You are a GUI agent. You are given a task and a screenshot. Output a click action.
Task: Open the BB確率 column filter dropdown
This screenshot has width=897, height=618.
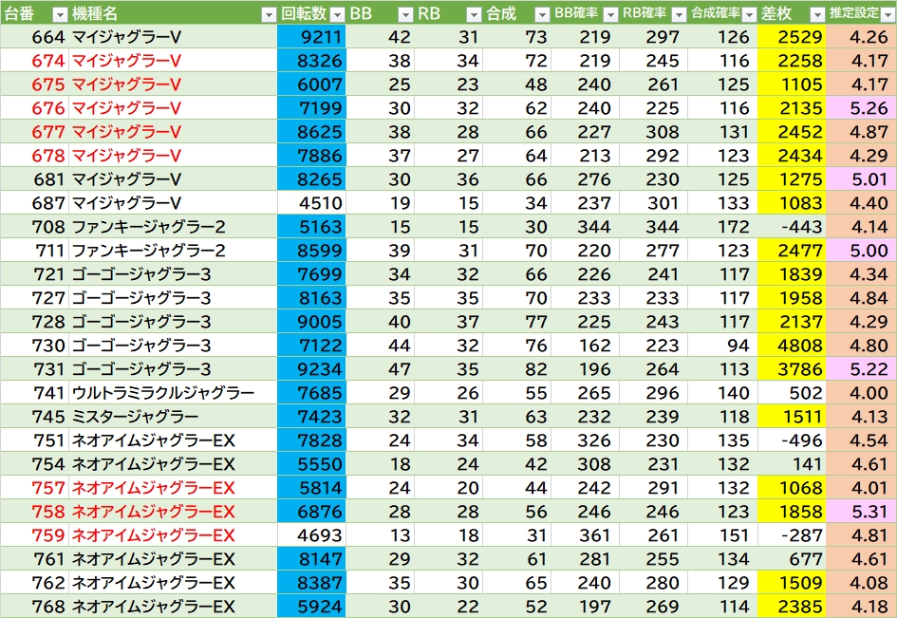(x=610, y=15)
